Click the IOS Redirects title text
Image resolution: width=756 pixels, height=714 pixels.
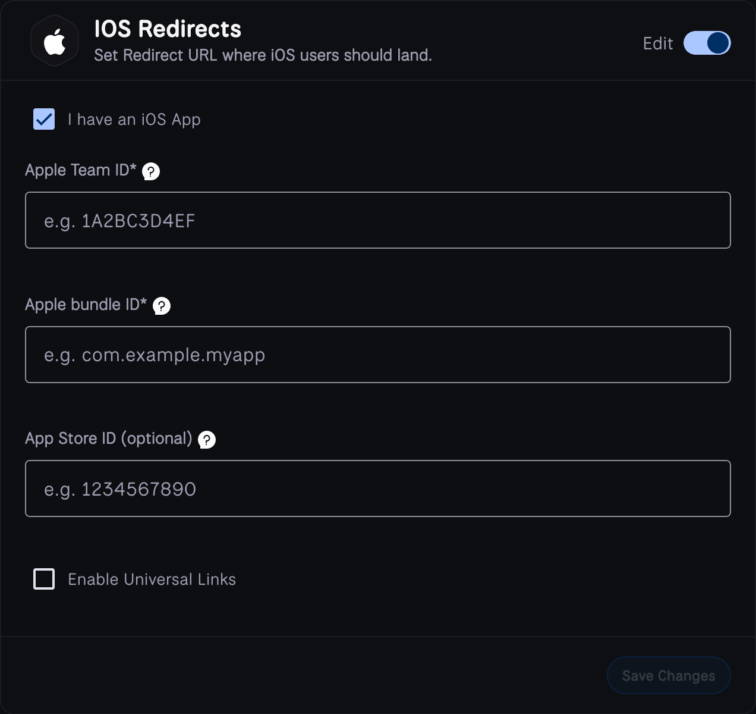pos(168,29)
